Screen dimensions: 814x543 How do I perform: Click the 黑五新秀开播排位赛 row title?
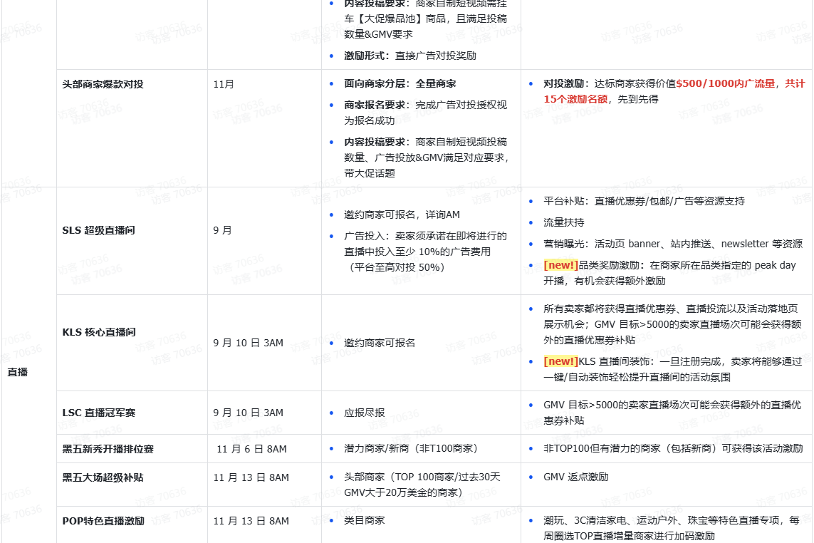coord(108,449)
